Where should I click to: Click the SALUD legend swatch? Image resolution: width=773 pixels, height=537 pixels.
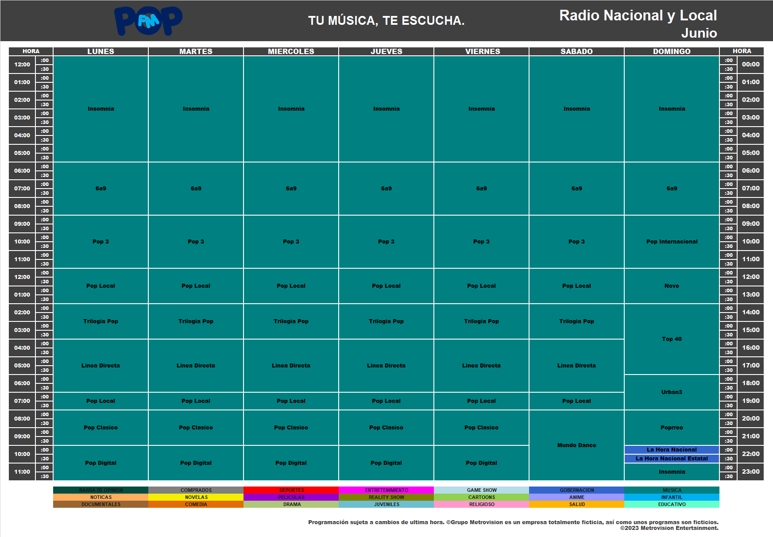(576, 504)
